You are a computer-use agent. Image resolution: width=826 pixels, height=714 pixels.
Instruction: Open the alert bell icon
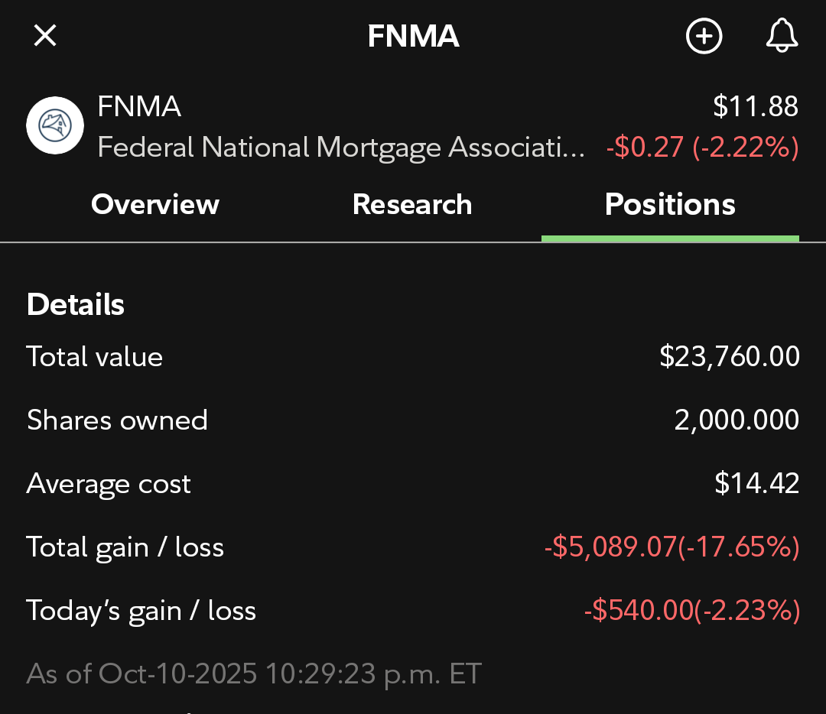[782, 36]
